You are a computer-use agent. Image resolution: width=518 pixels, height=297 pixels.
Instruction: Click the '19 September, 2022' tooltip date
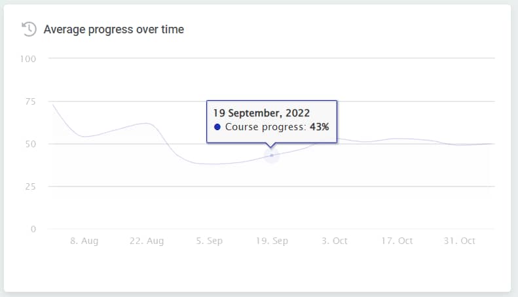(x=261, y=113)
